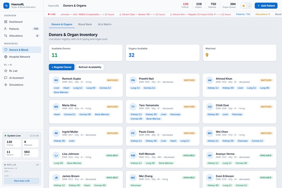
Task: Click the AK avatar for Ahmed Khan
Action: (210, 80)
